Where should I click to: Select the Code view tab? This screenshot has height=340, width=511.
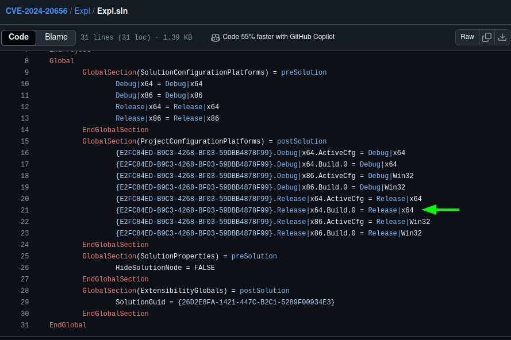pyautogui.click(x=18, y=37)
